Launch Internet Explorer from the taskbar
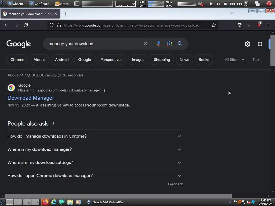This screenshot has width=275, height=206. tap(54, 202)
